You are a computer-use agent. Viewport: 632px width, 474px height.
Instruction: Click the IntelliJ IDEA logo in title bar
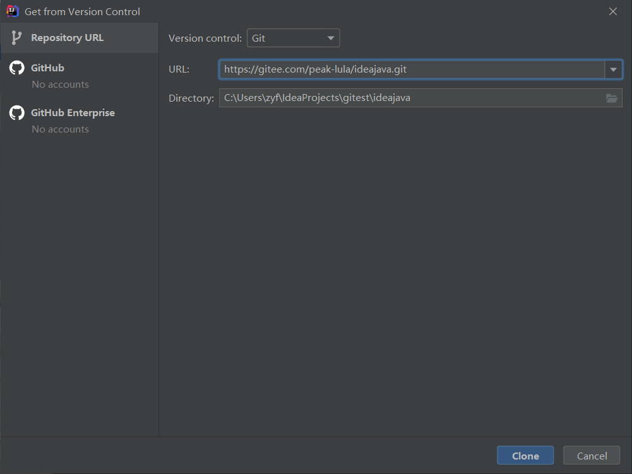13,11
